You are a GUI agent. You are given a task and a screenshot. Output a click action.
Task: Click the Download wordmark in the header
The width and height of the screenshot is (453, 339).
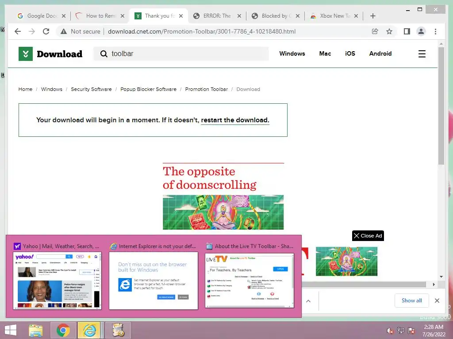click(x=60, y=54)
